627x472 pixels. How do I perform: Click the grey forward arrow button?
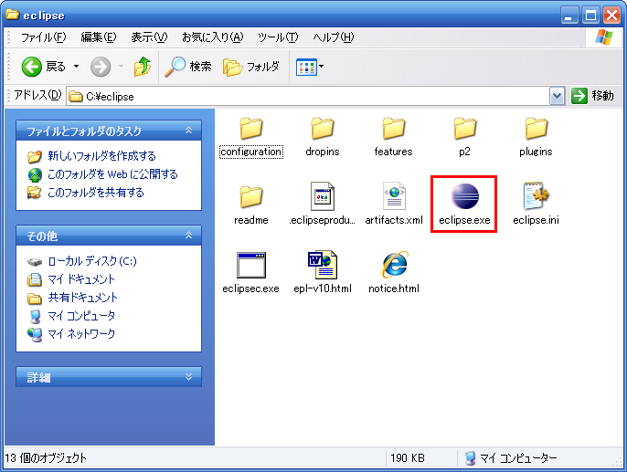coord(101,67)
